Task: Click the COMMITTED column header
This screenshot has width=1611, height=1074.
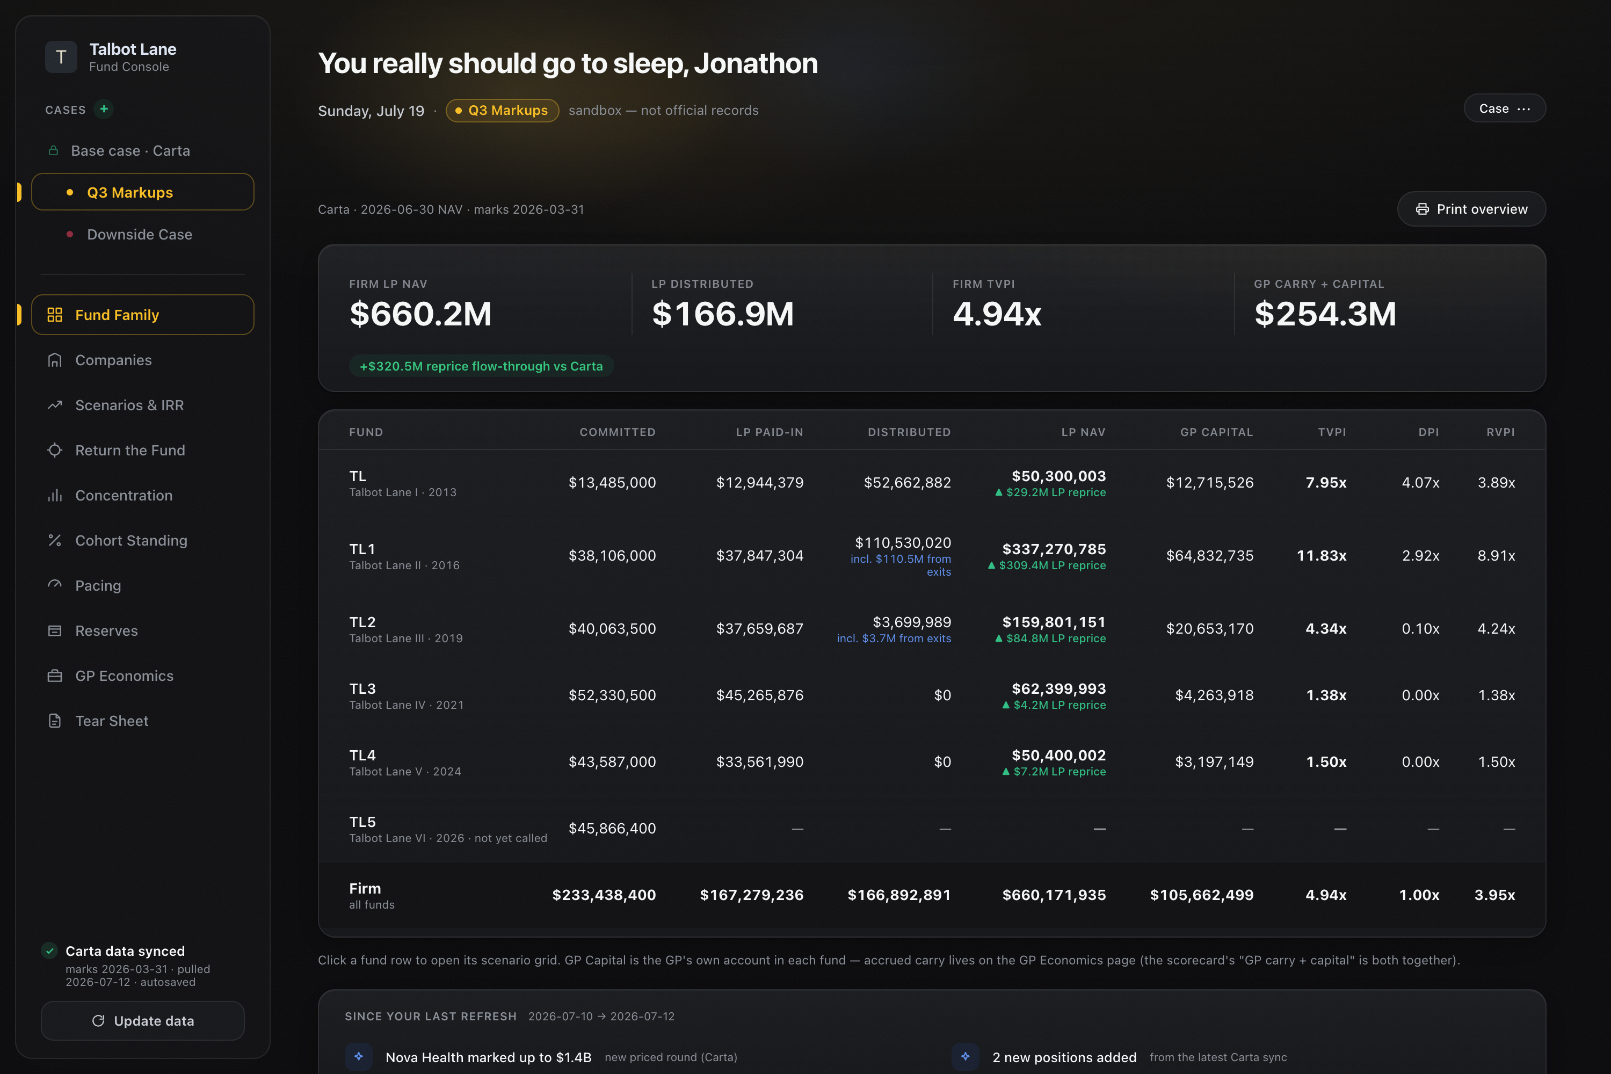Action: [x=617, y=432]
